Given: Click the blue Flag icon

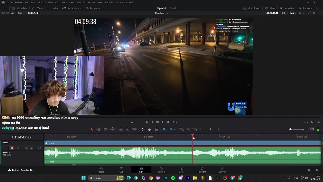Looking at the screenshot, I should click(x=164, y=129).
